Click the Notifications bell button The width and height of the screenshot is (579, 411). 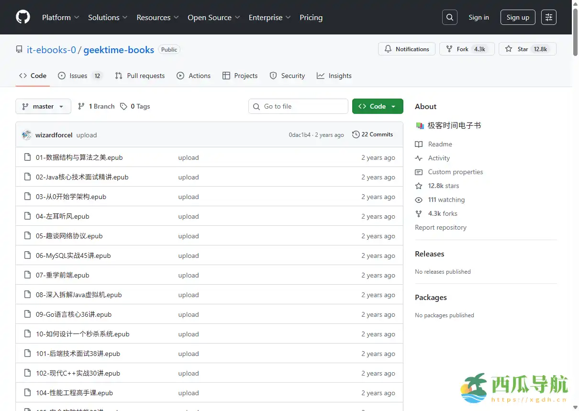[x=407, y=49]
